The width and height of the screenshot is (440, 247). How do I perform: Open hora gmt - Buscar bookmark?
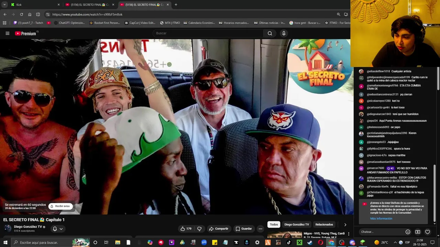coord(305,23)
